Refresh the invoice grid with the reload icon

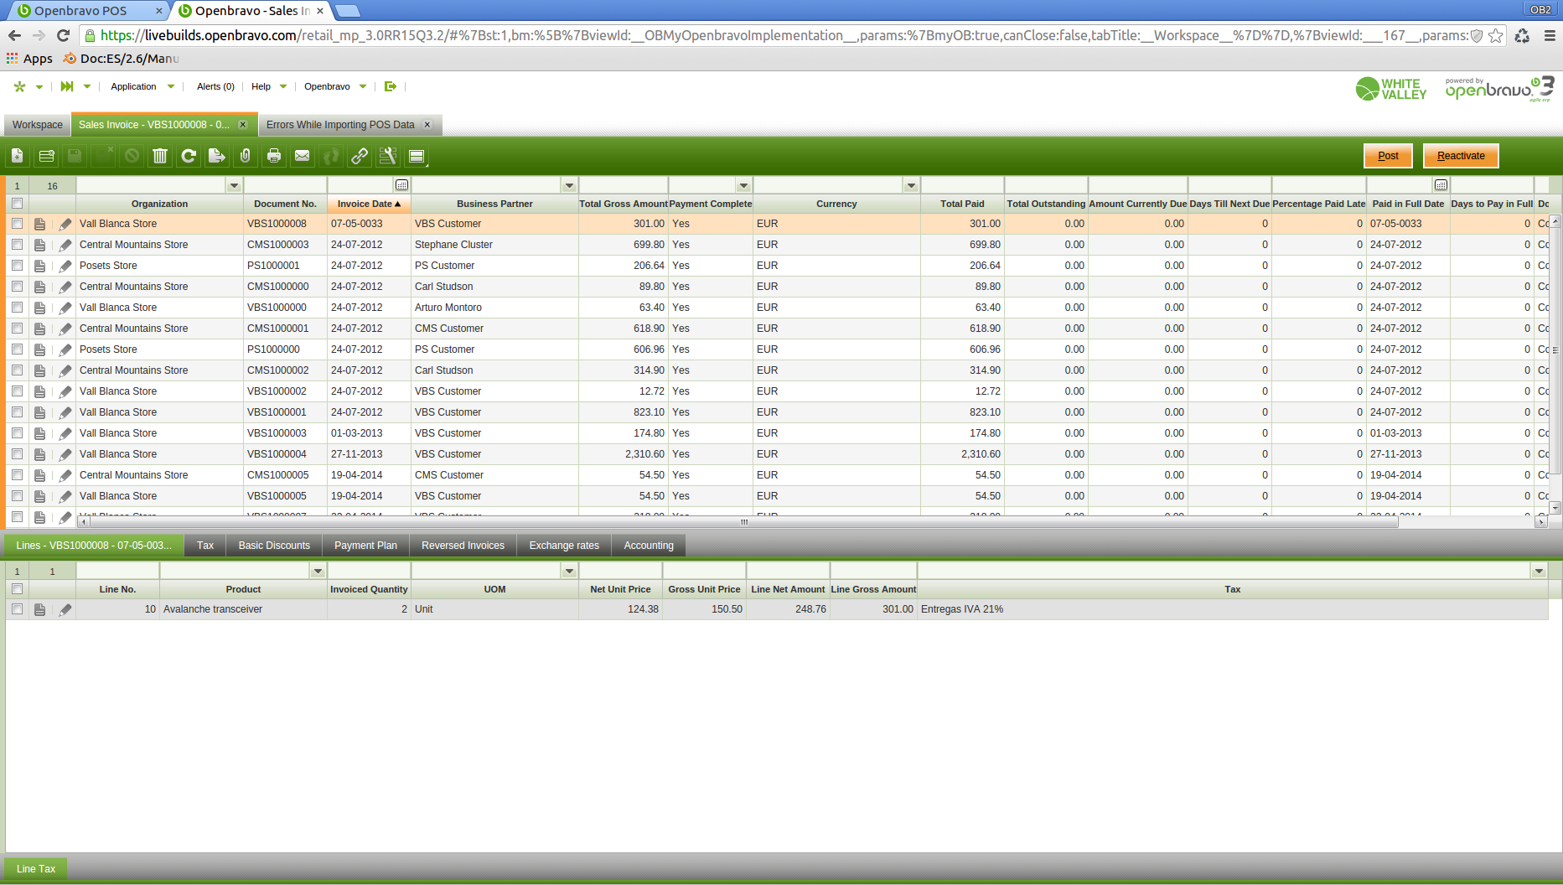(189, 156)
